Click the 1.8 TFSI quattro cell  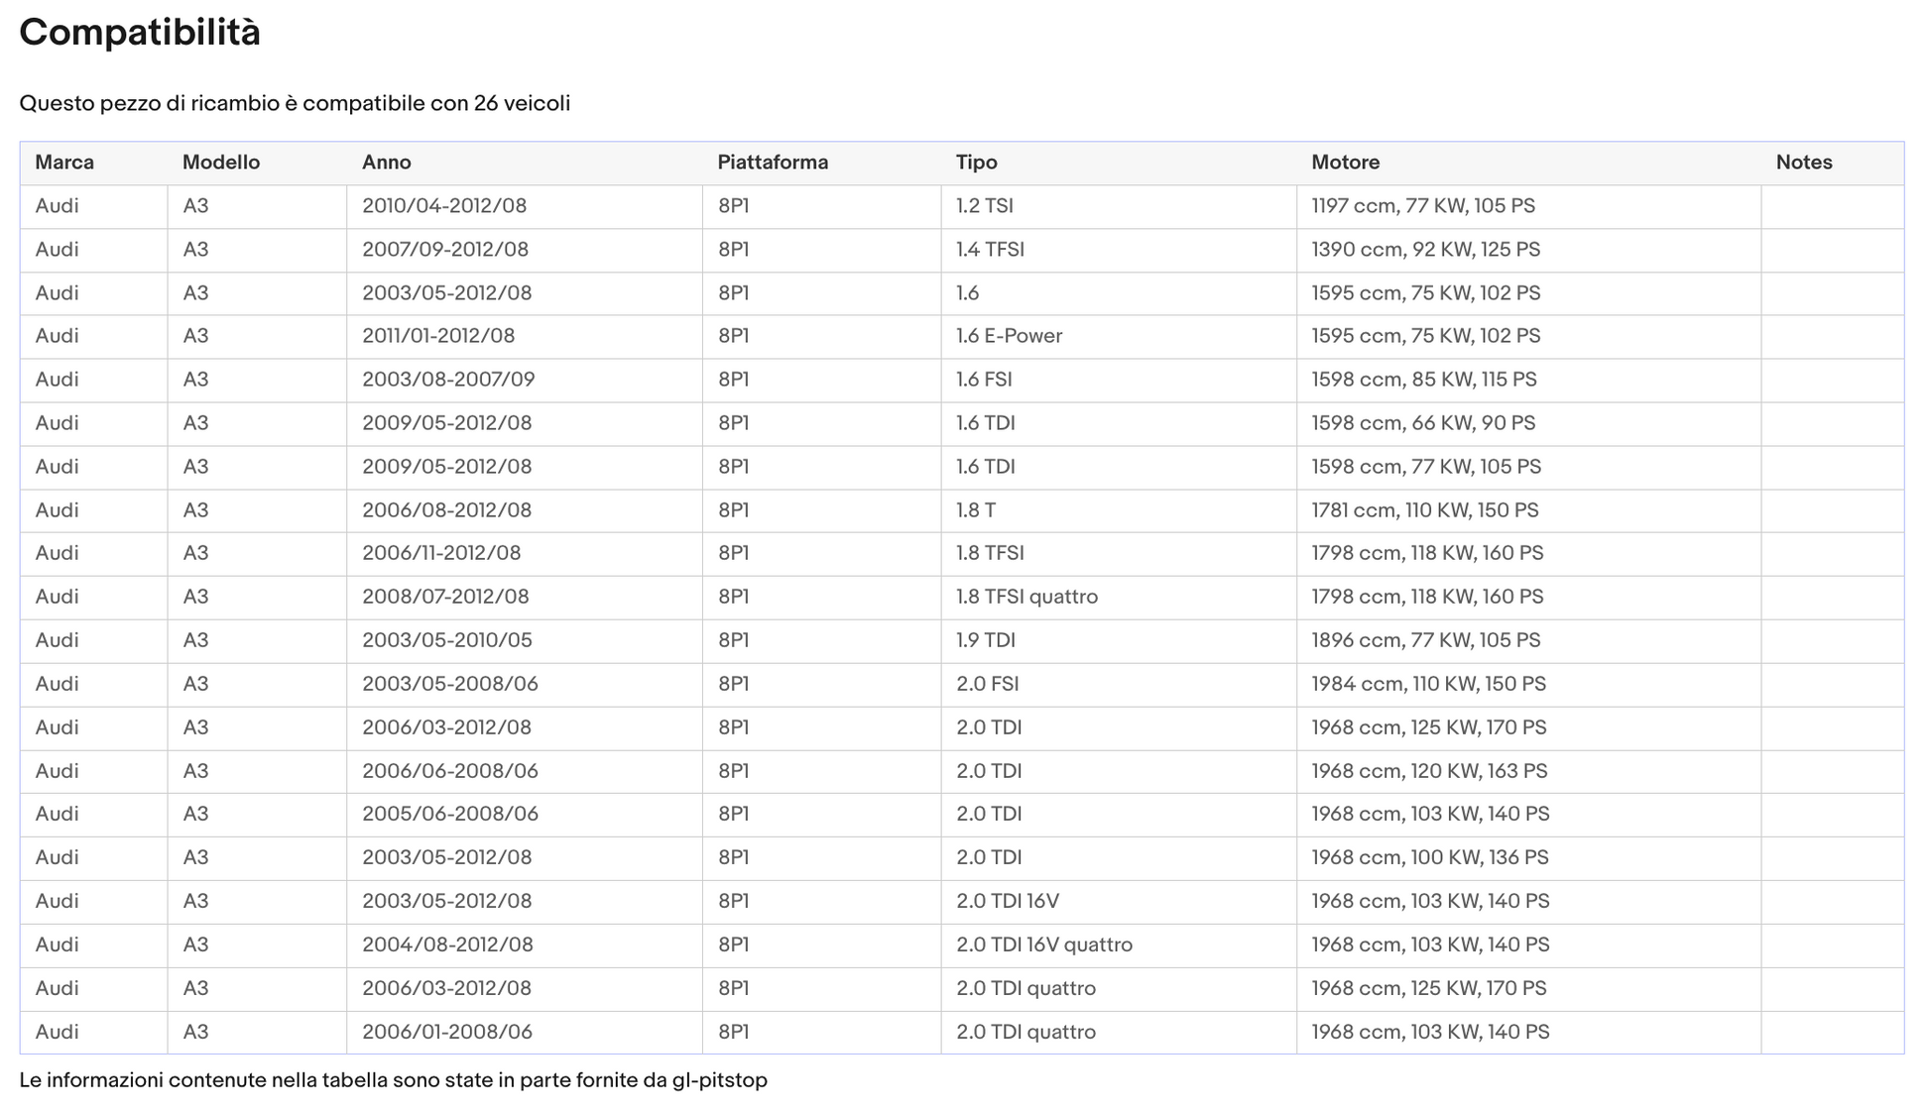tap(1026, 597)
